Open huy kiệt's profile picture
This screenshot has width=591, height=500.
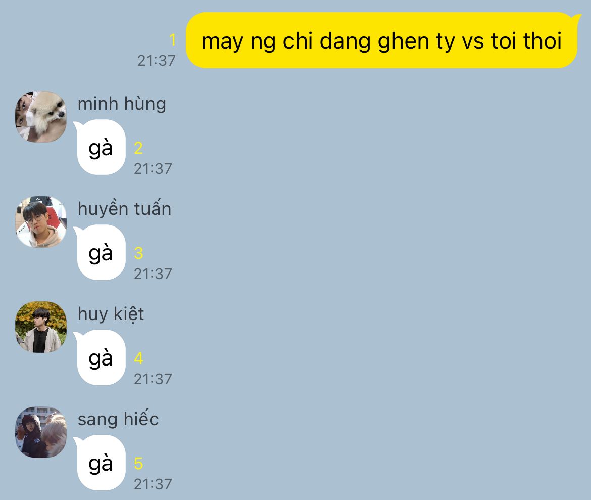click(41, 327)
